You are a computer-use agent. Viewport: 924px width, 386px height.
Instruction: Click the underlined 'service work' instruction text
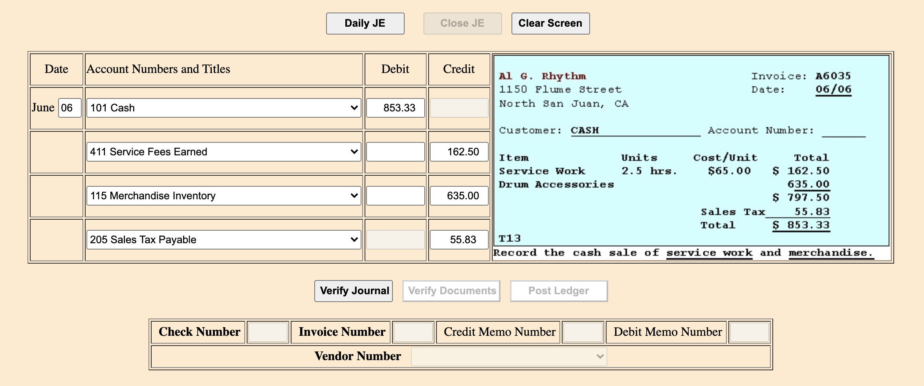(x=709, y=253)
